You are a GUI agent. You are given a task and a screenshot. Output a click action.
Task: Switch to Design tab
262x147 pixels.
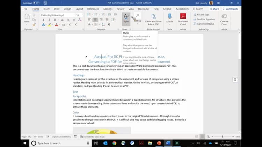pos(67,9)
